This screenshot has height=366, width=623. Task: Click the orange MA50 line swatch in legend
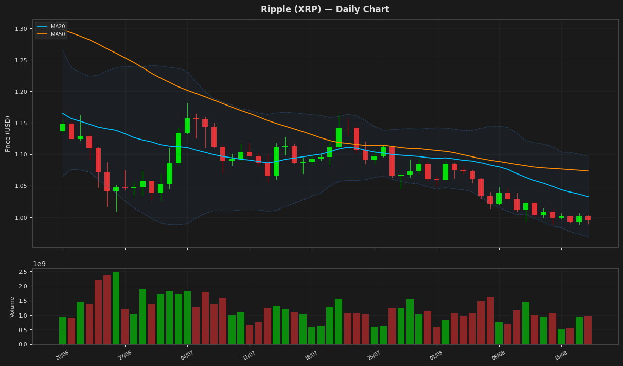click(42, 34)
